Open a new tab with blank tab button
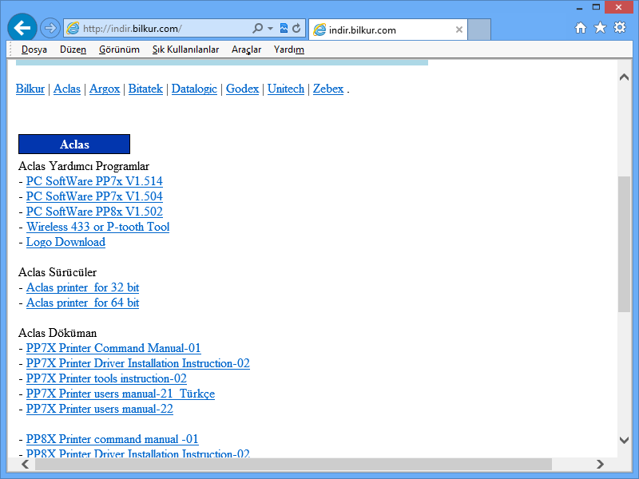The height and width of the screenshot is (479, 639). pyautogui.click(x=478, y=30)
